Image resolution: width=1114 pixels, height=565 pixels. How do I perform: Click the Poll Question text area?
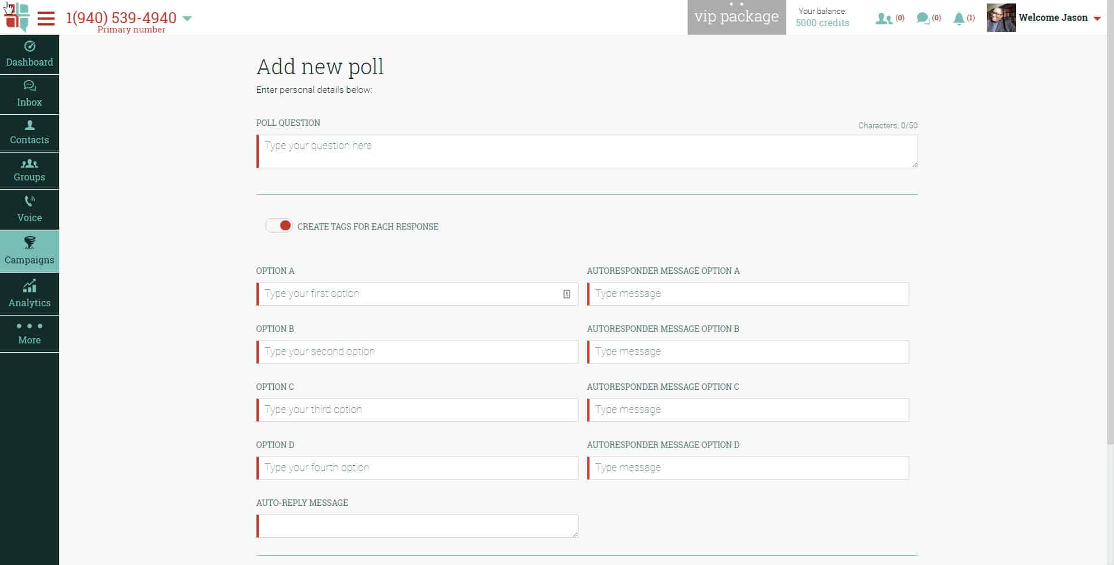click(587, 151)
